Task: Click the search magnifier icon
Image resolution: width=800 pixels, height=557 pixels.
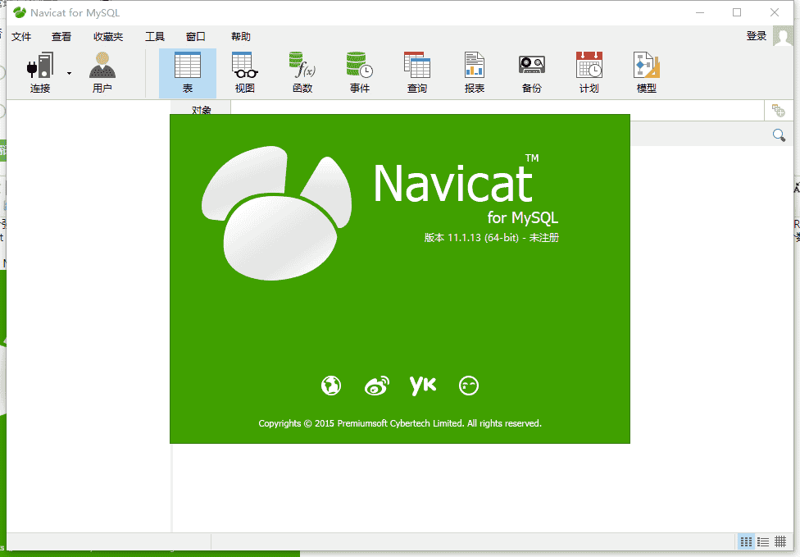Action: point(779,135)
